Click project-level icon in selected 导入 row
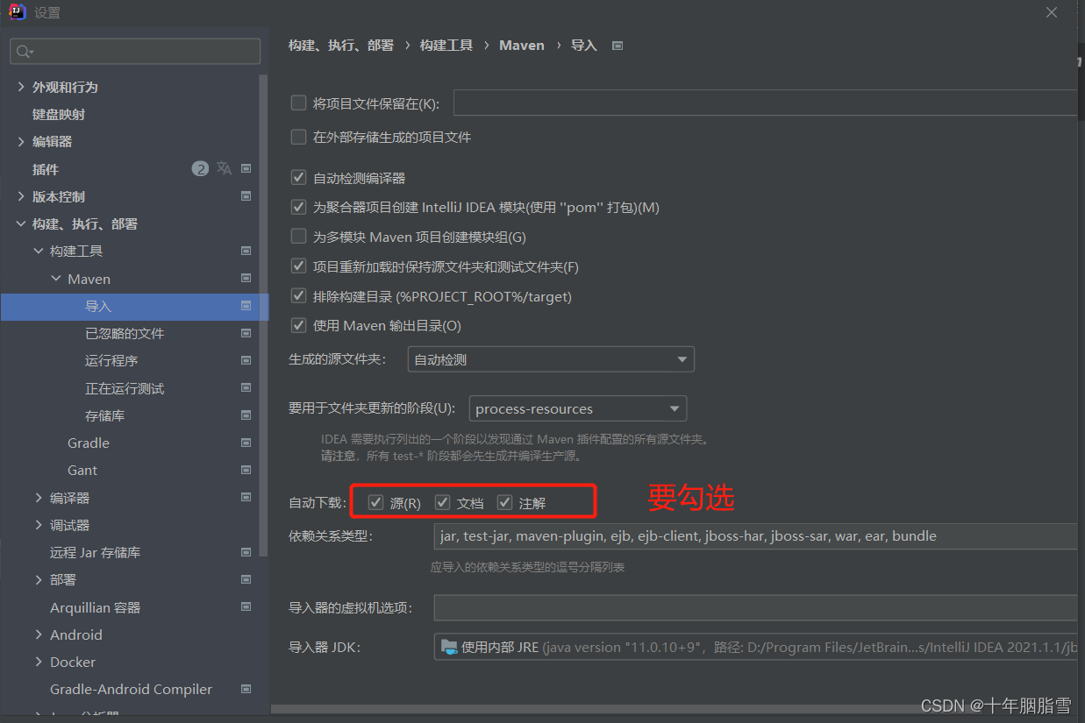 (x=246, y=306)
